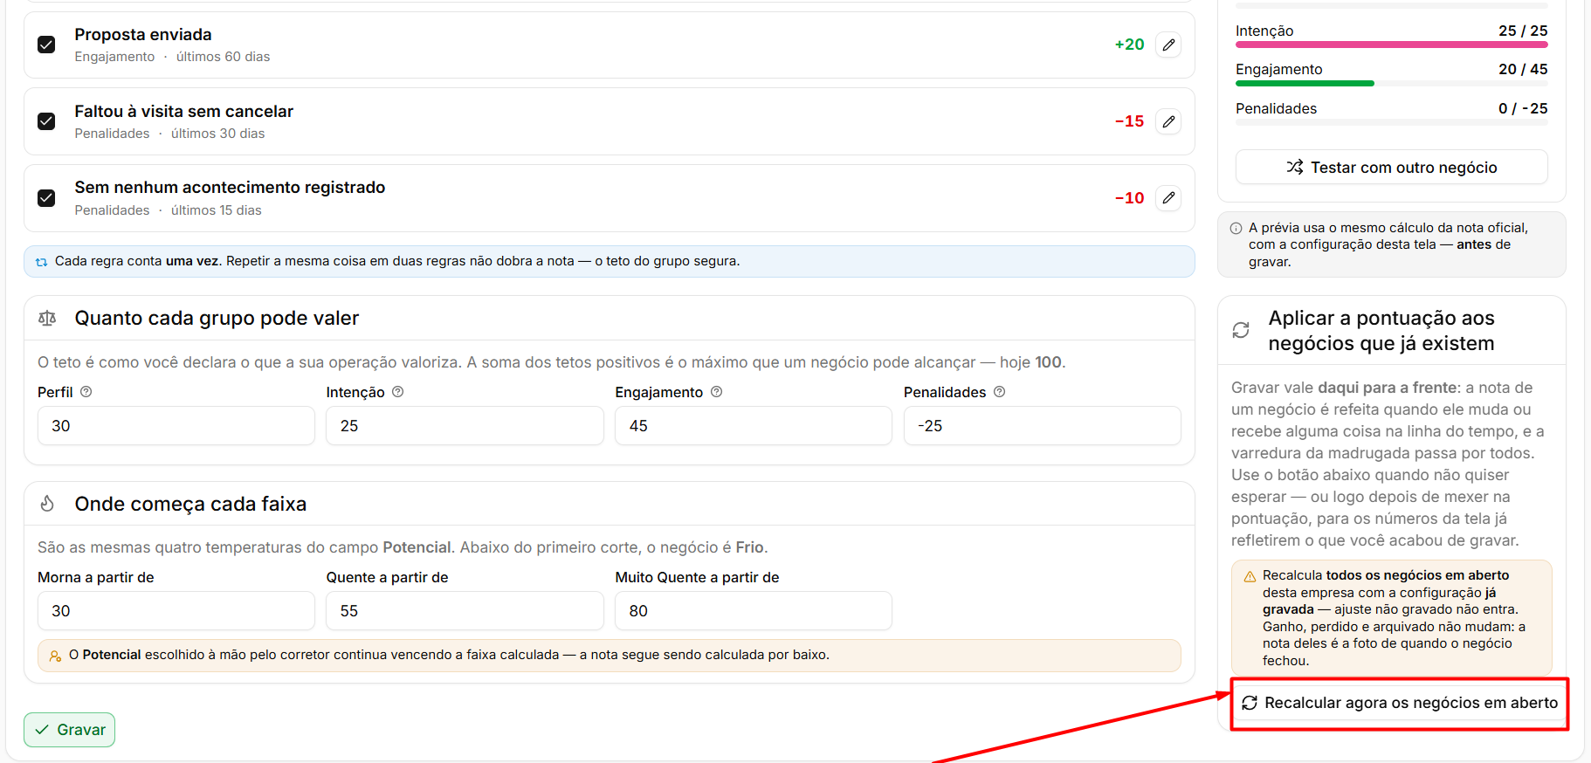
Task: Click the info icon in the prévia note
Action: pyautogui.click(x=1236, y=229)
